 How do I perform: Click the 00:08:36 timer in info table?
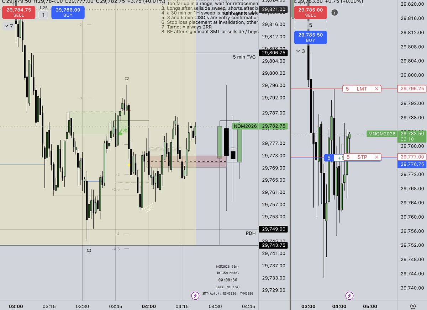click(x=228, y=280)
